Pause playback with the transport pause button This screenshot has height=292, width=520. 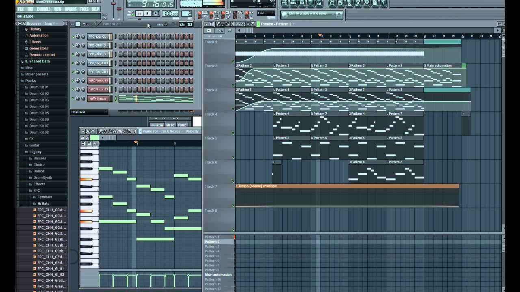[x=139, y=13]
